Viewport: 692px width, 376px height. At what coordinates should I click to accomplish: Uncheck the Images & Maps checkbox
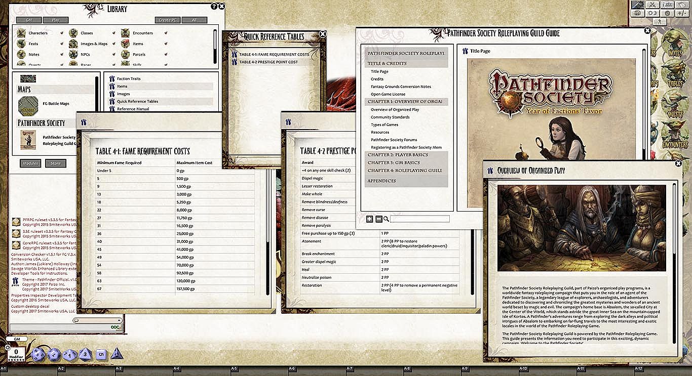[114, 44]
